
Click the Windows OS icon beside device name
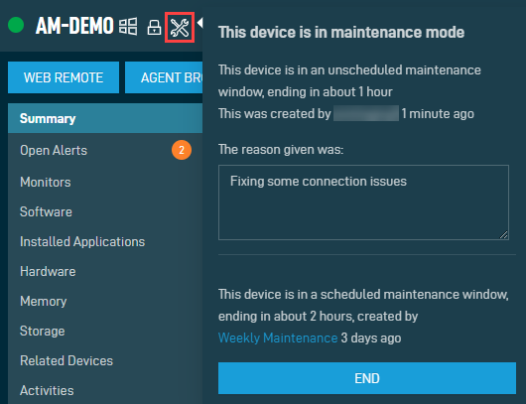(x=128, y=26)
